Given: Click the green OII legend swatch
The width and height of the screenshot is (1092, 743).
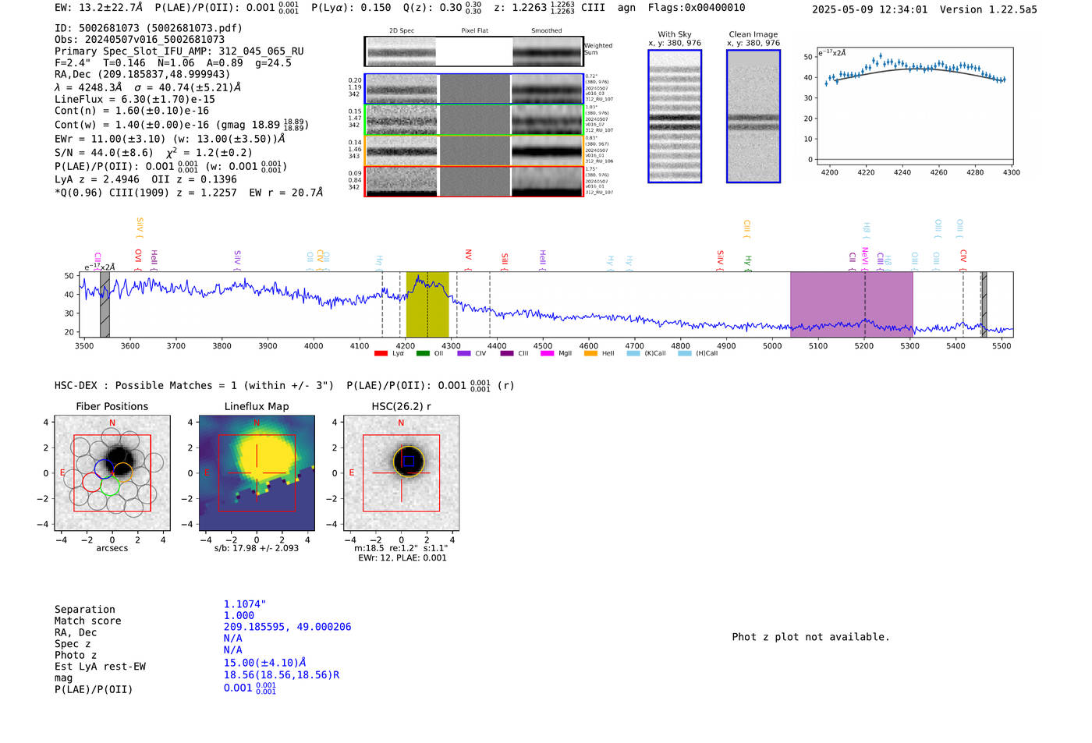Looking at the screenshot, I should pos(423,353).
